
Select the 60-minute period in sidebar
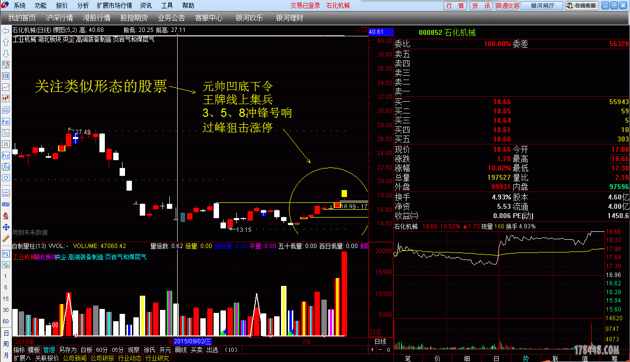click(x=6, y=321)
